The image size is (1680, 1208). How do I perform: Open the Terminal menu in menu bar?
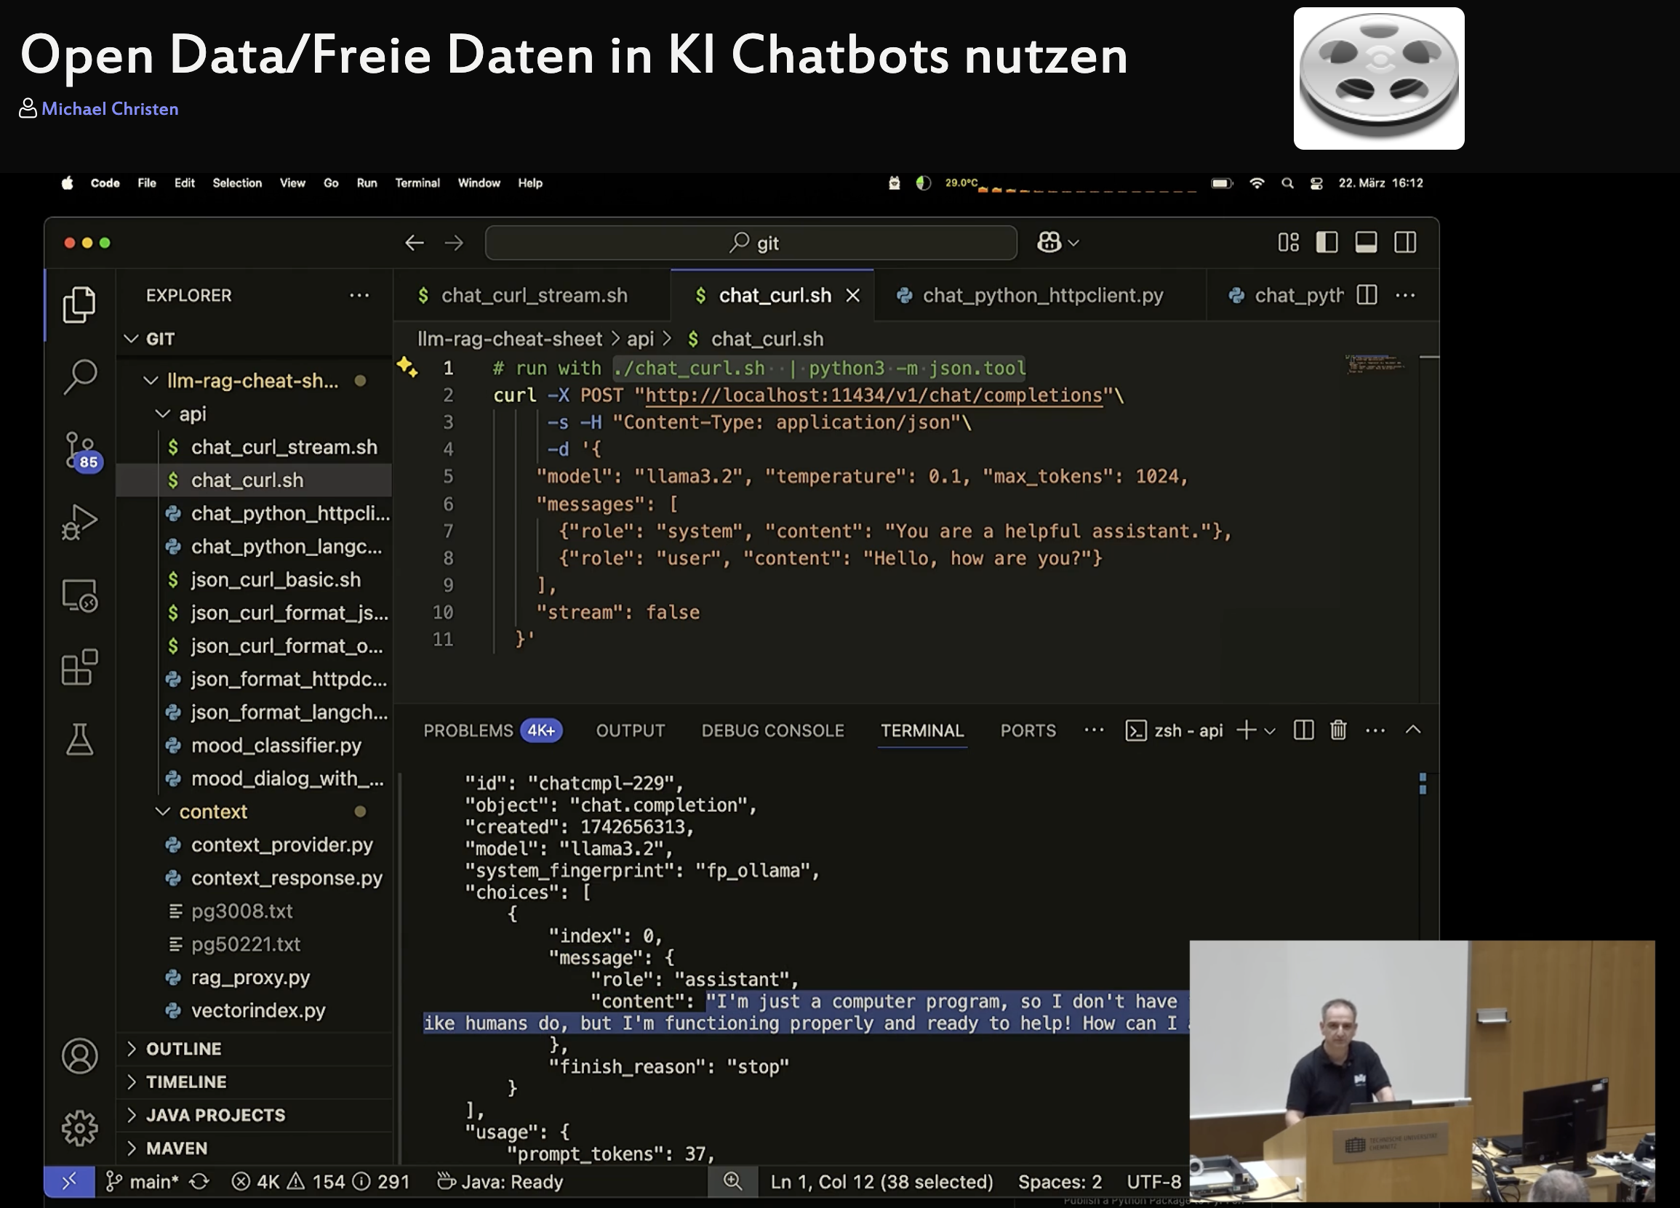point(417,183)
